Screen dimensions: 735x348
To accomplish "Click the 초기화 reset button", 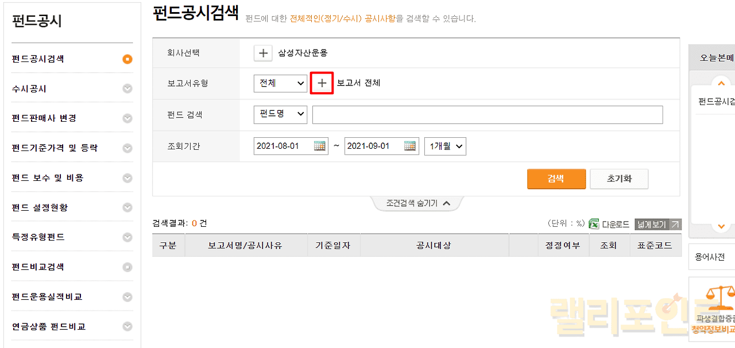I will click(x=619, y=179).
